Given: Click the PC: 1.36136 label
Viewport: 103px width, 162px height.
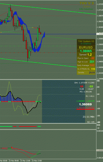Looking at the screenshot, I should [86, 92].
